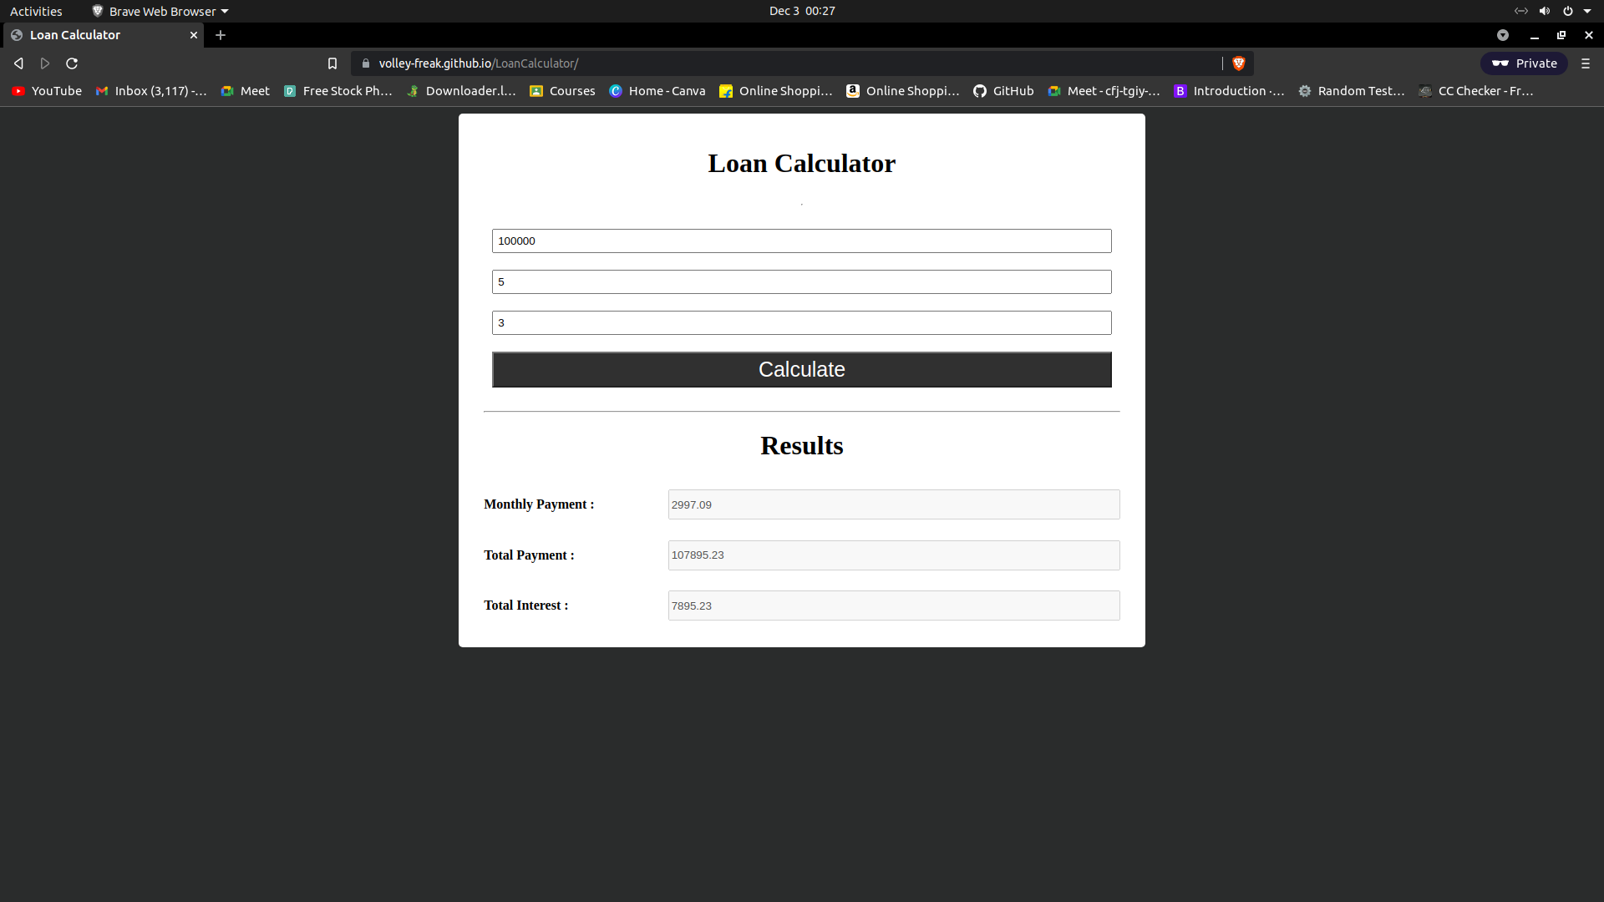The height and width of the screenshot is (902, 1604).
Task: Open the Courses bookmark folder
Action: 562,91
